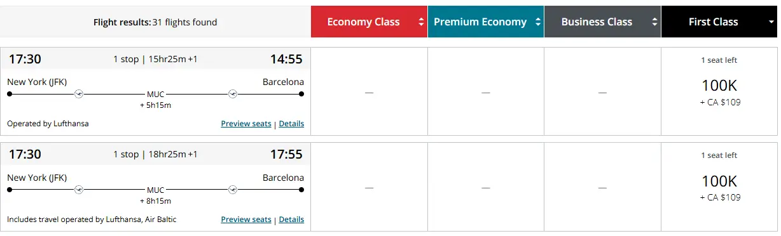The height and width of the screenshot is (236, 781).
Task: Click Business Class sort arrows icon
Action: pos(654,22)
